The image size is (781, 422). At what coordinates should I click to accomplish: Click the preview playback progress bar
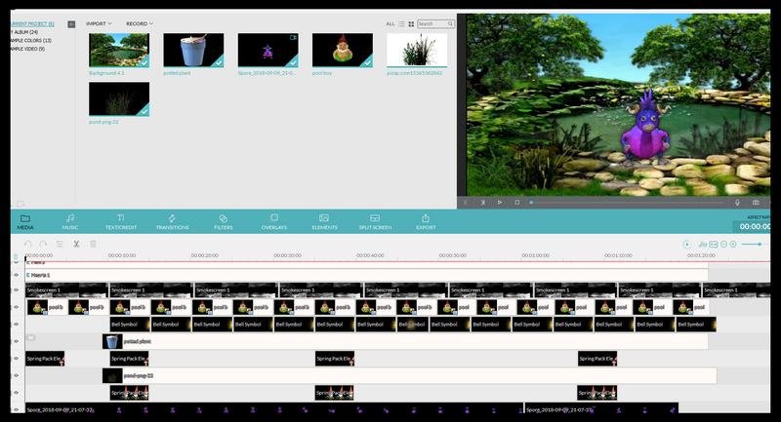[628, 203]
